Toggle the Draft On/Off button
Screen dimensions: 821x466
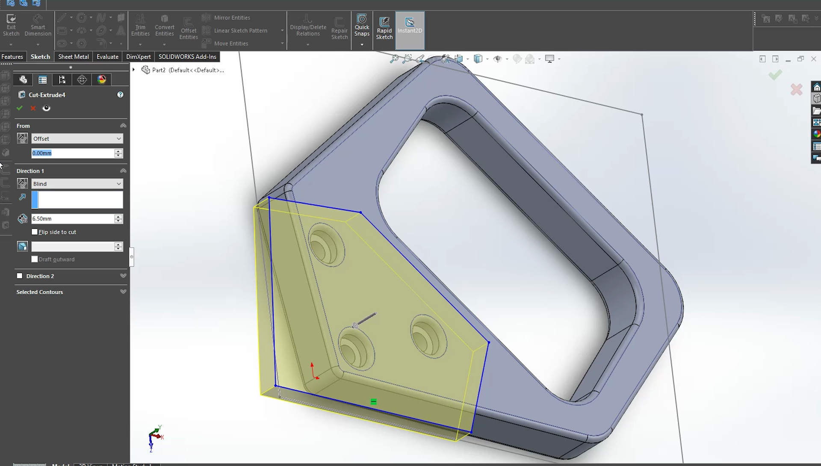tap(22, 246)
